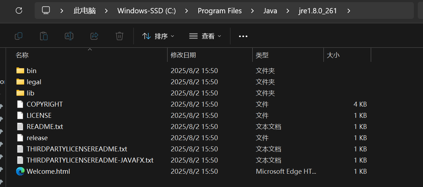
Task: Sort by the 名称 column header
Action: point(22,55)
